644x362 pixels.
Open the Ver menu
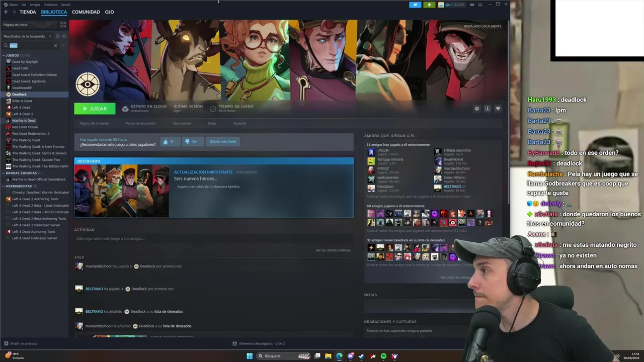click(x=24, y=5)
